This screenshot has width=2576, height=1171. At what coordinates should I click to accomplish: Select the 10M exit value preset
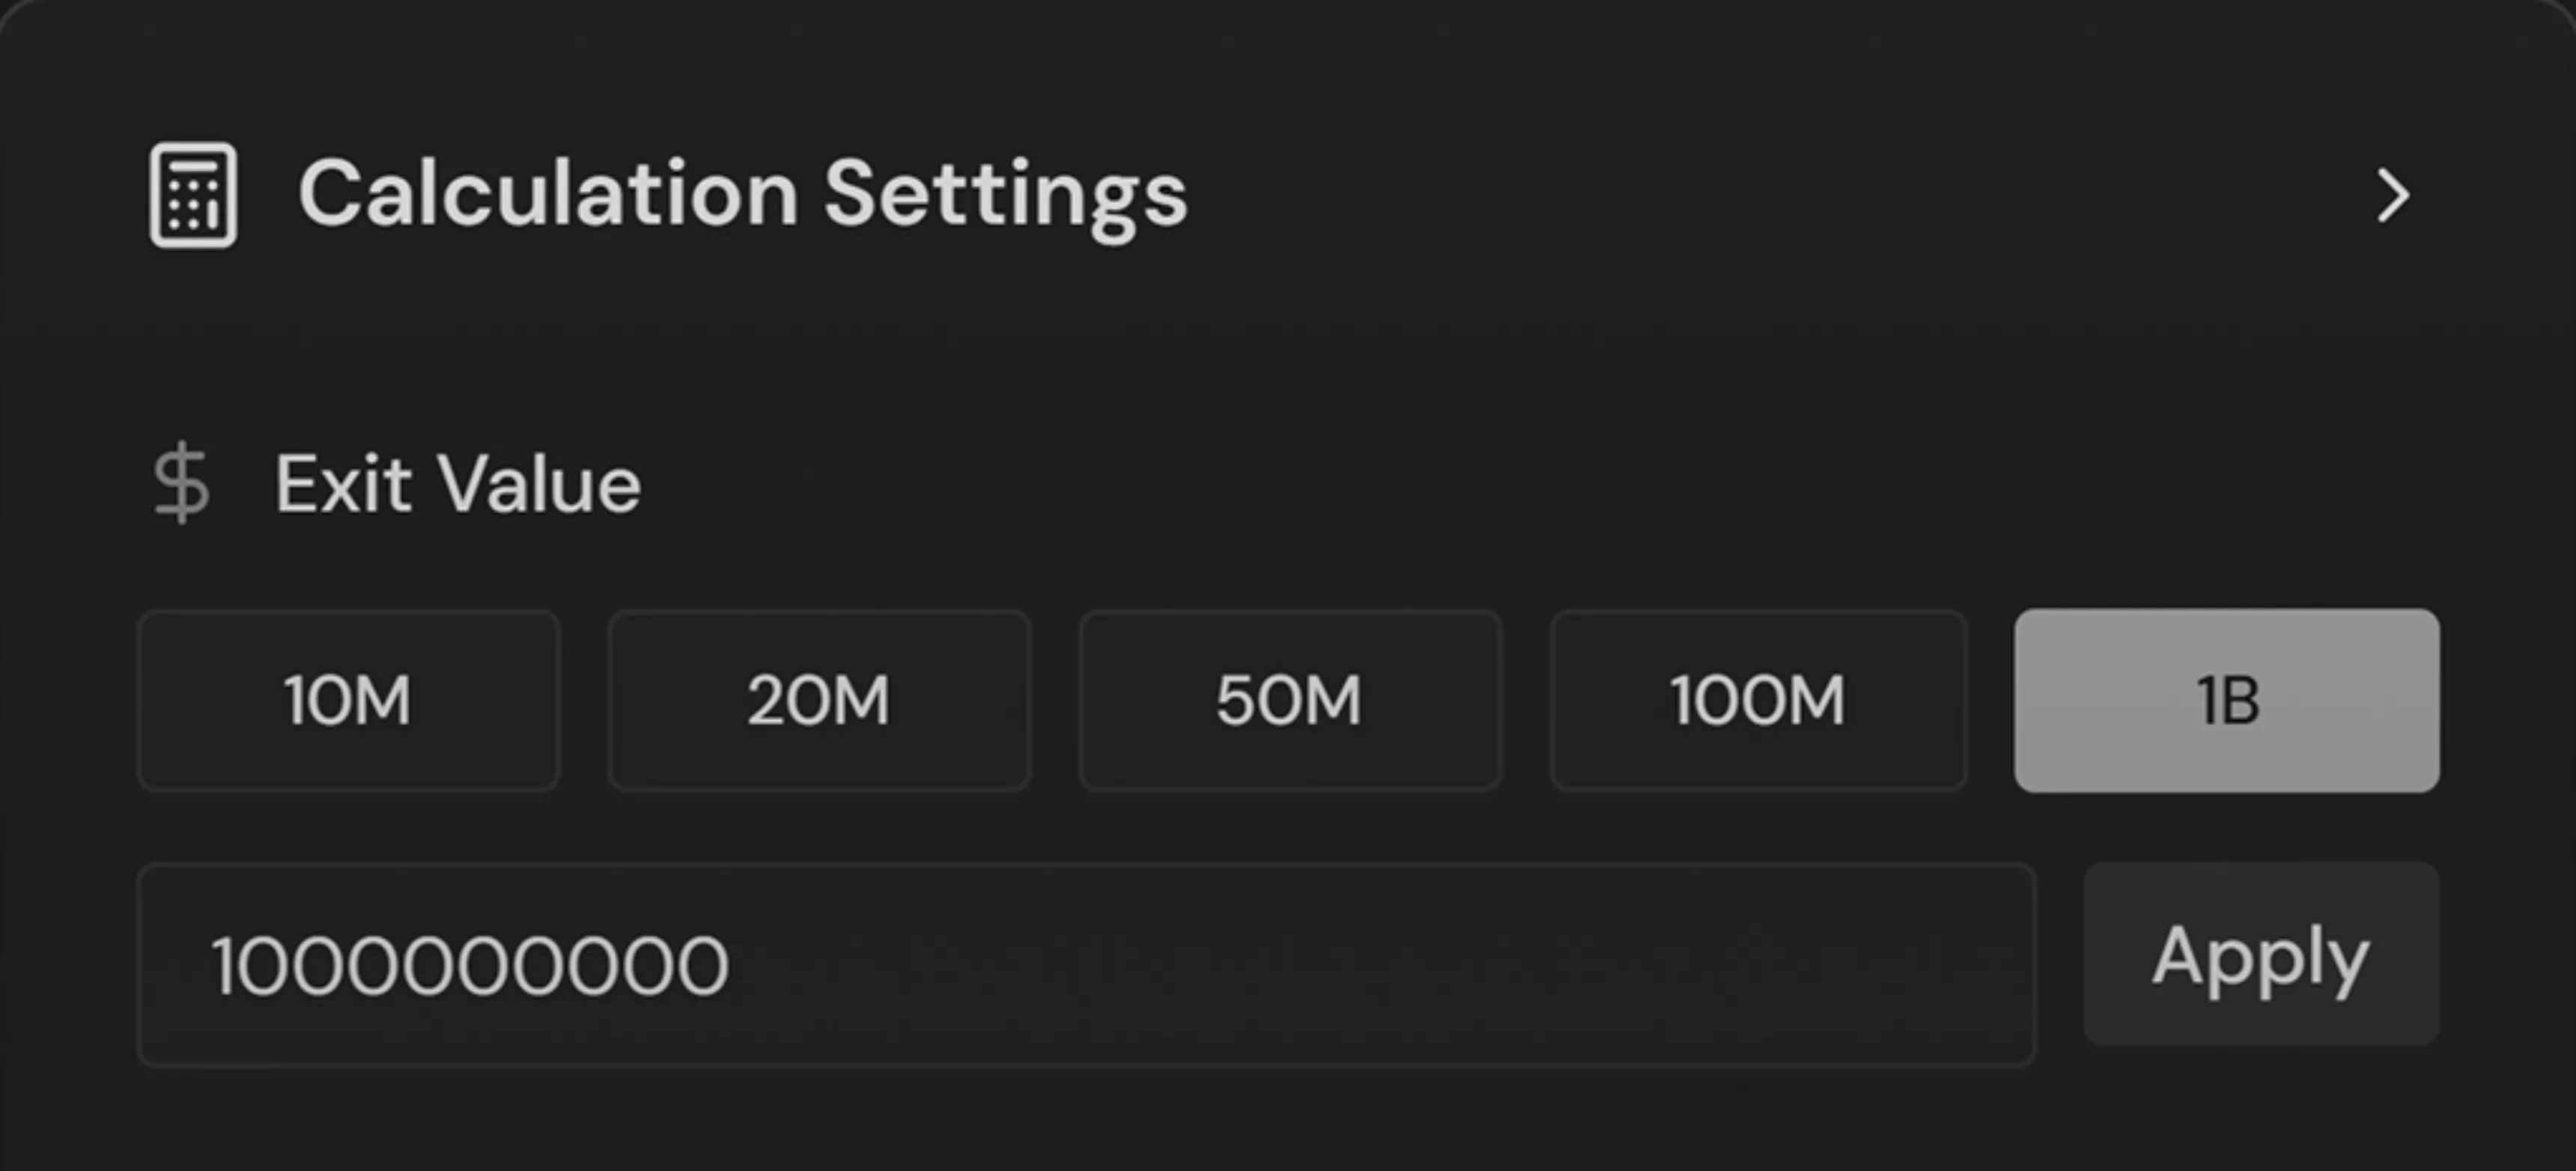(348, 701)
